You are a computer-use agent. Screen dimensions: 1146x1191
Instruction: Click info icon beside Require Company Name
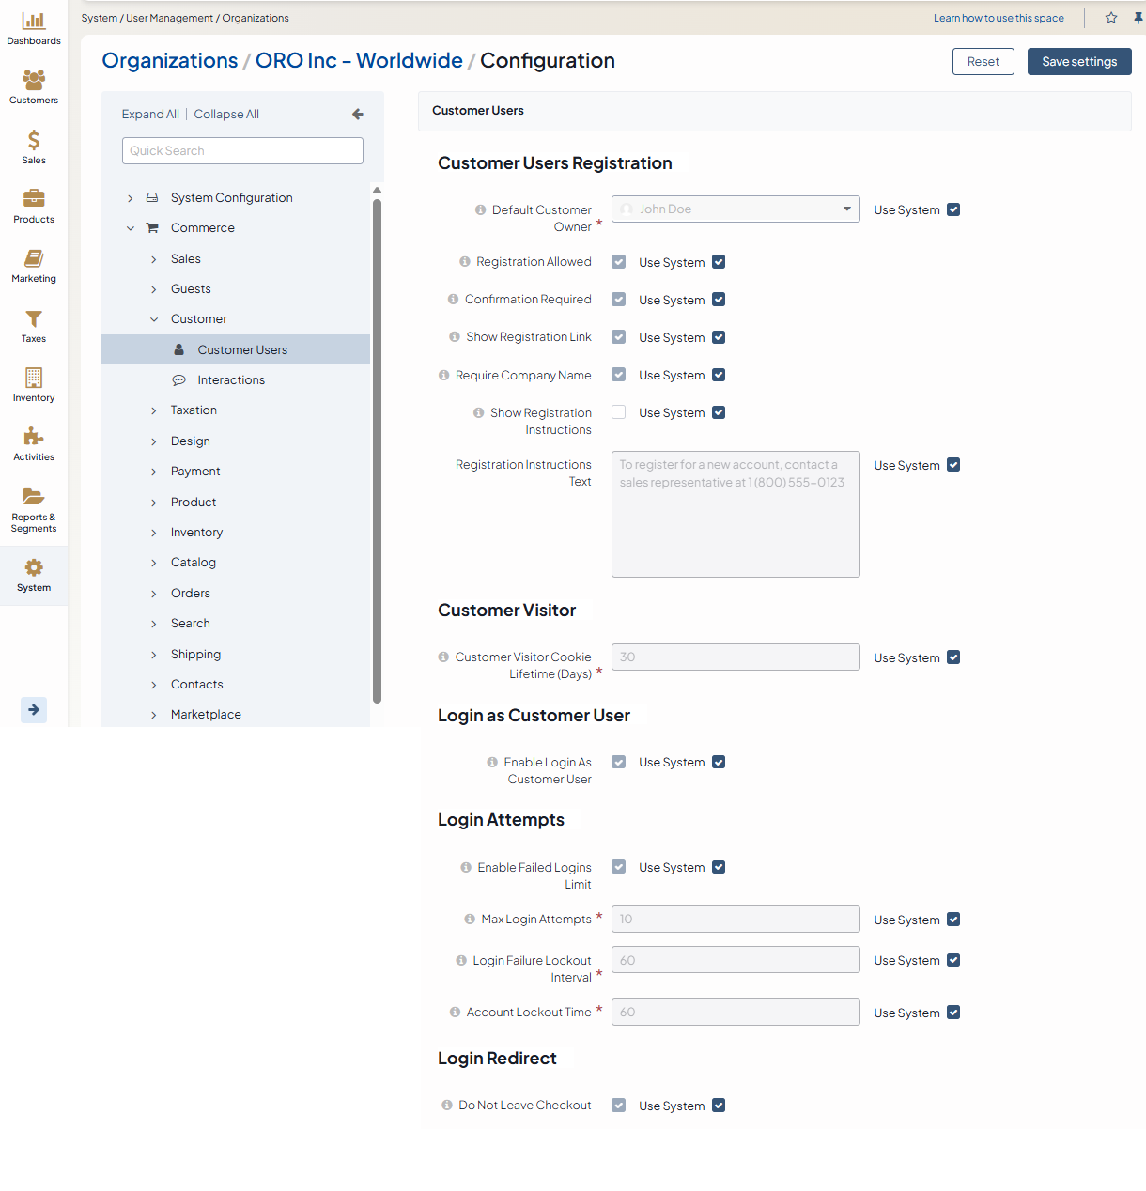(444, 376)
